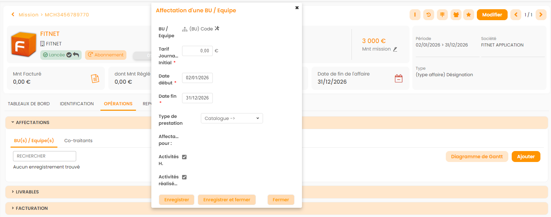Viewport: 551px width, 217px height.
Task: Click the calendar icon for Date de fin
Action: [x=398, y=78]
